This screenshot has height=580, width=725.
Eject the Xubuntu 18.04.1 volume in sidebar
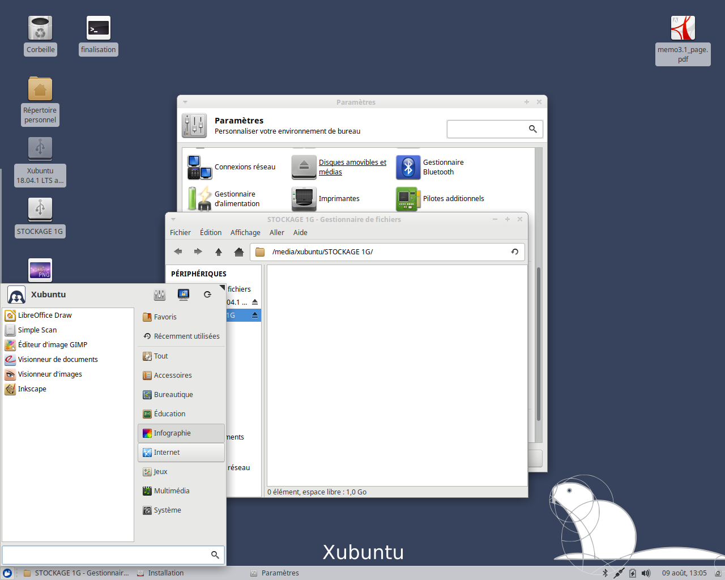click(x=255, y=302)
